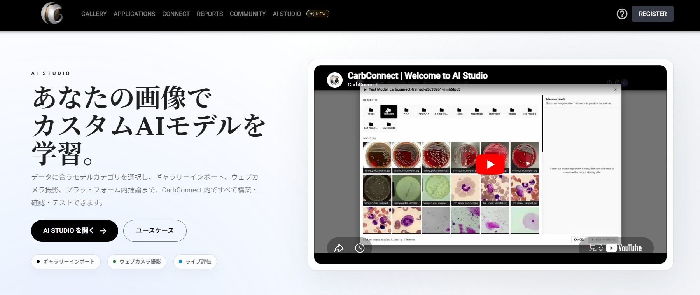Click the ユースケース button
Screen dimensions: 700x295
pyautogui.click(x=155, y=231)
